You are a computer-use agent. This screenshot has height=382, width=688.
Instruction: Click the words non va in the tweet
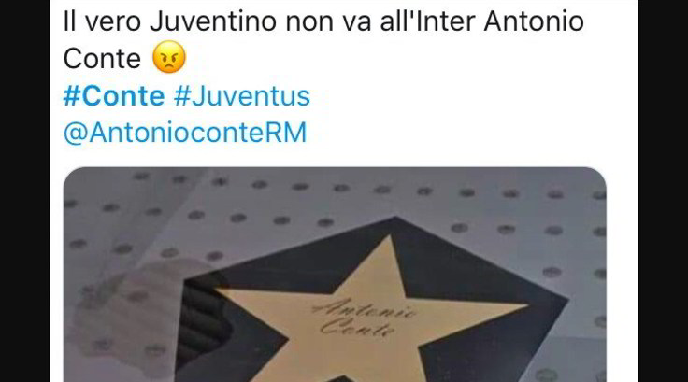(328, 21)
